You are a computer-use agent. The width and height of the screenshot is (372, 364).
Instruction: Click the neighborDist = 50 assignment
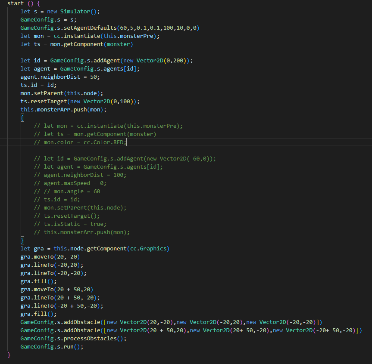coord(60,77)
